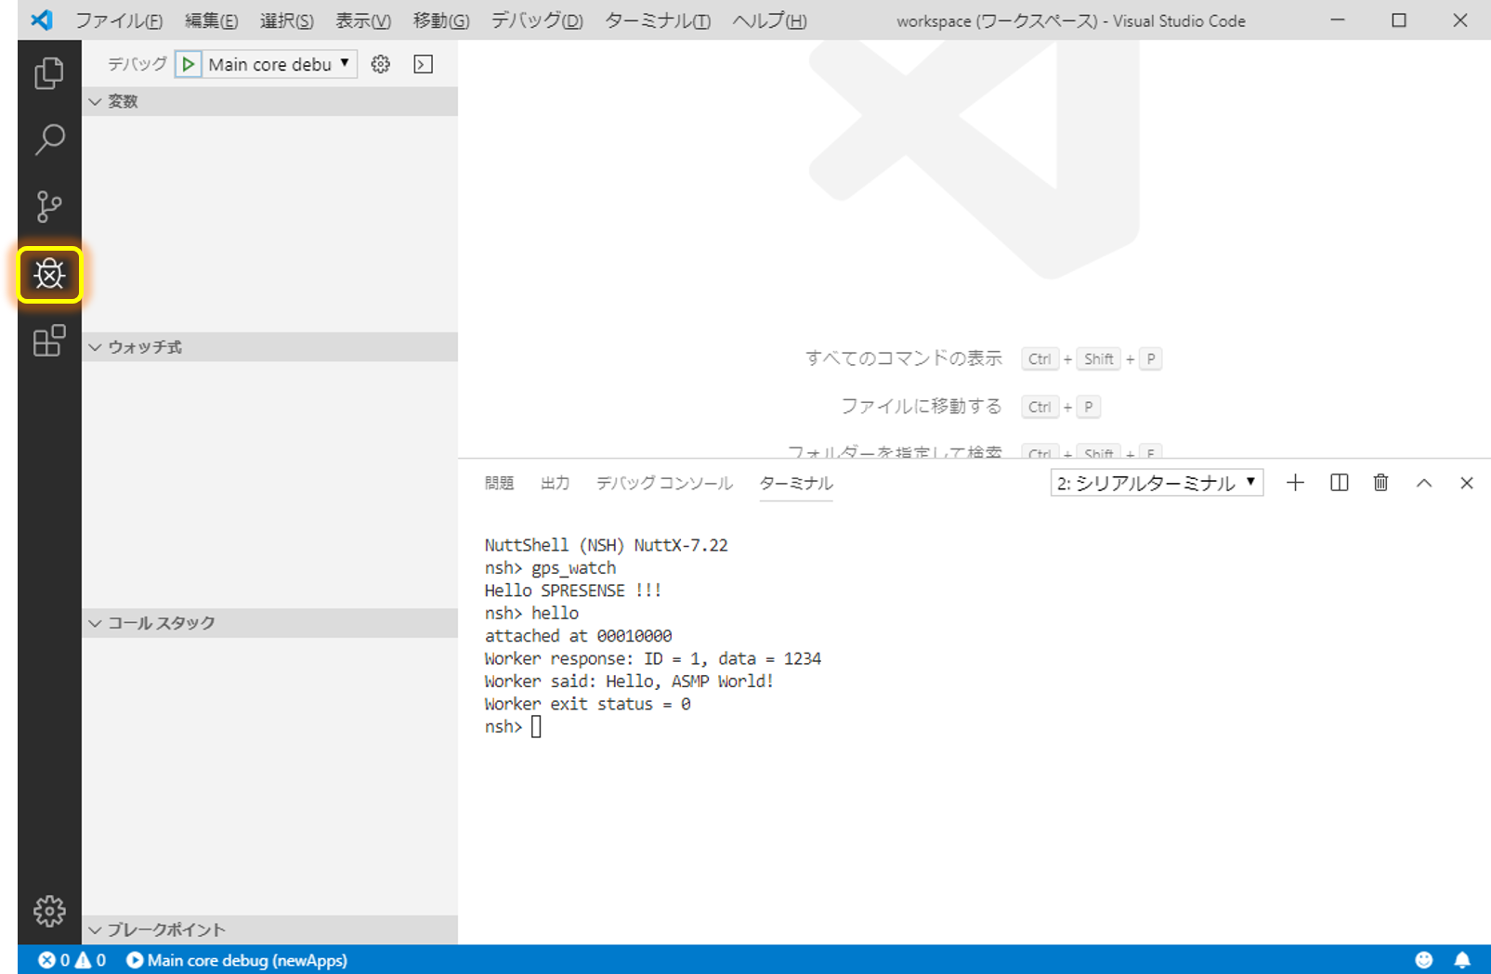Start debugging with the green run arrow
1491x974 pixels.
point(189,63)
